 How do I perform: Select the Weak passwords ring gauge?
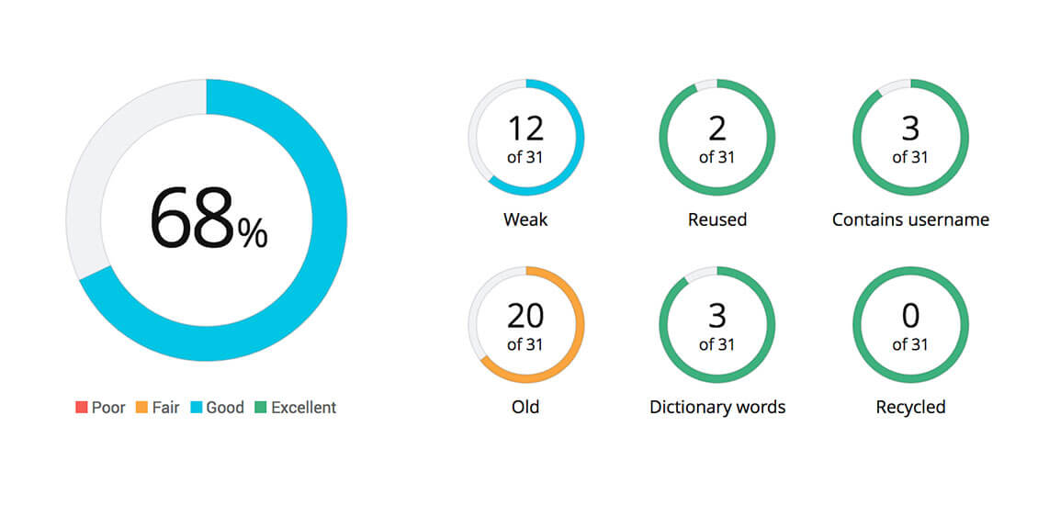point(525,138)
